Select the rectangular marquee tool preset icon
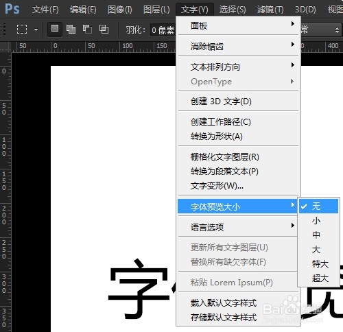Viewport: 343px width, 332px height. (22, 29)
